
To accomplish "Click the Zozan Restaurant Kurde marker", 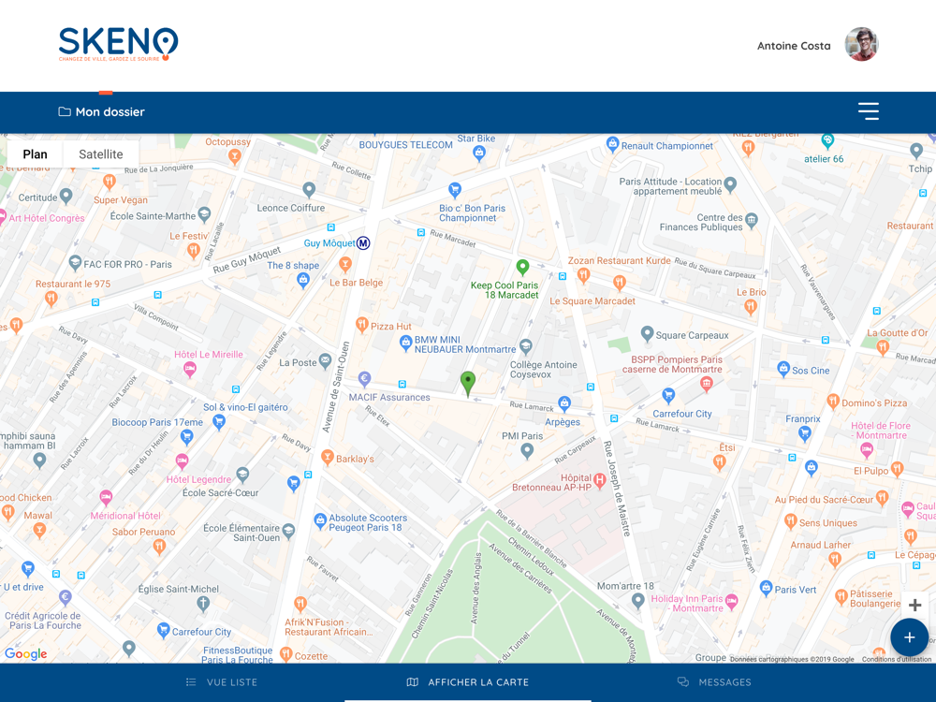I will pyautogui.click(x=584, y=275).
